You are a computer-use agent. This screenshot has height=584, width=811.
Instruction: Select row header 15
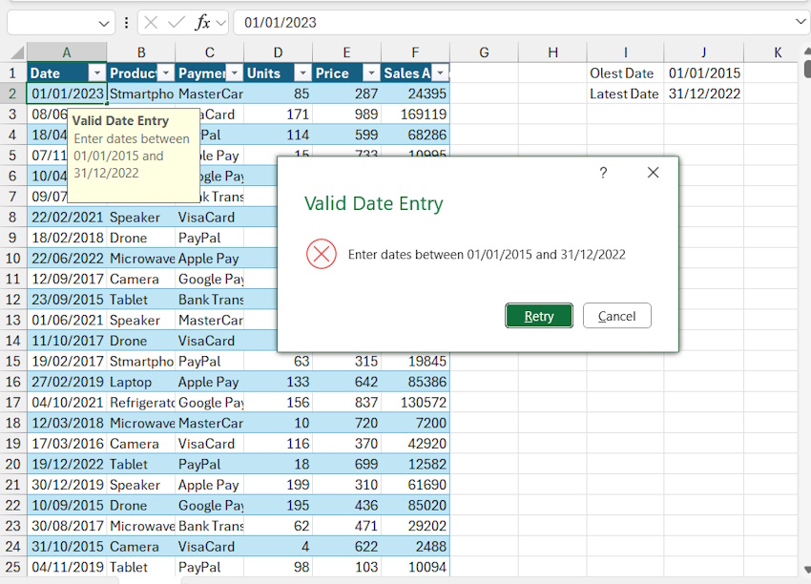[x=13, y=361]
